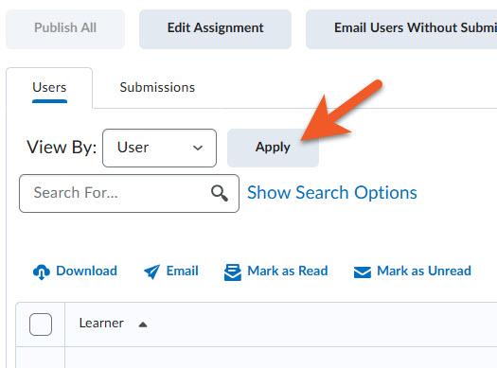Click the Publish All button

[x=65, y=29]
